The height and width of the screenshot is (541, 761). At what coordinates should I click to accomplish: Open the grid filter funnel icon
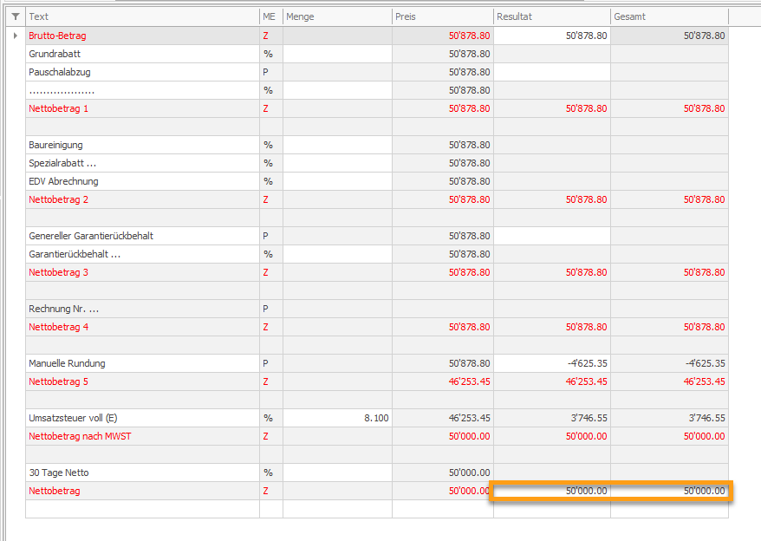point(16,16)
